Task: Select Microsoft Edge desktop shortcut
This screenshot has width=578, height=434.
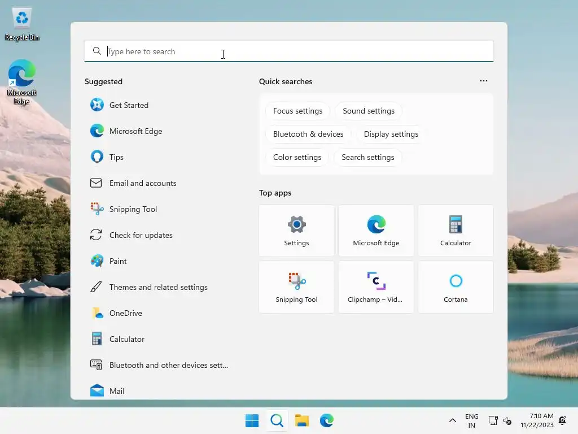Action: click(22, 82)
